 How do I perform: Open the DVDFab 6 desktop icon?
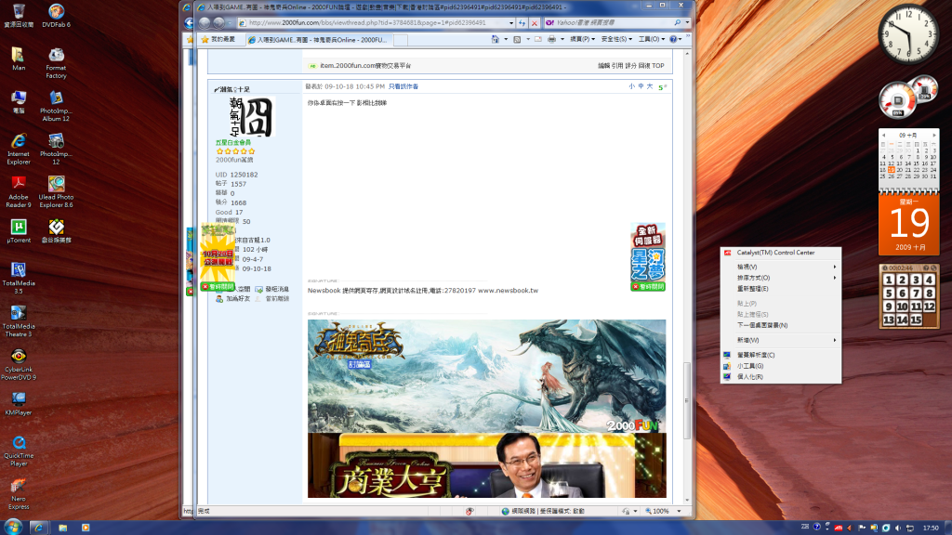(56, 17)
